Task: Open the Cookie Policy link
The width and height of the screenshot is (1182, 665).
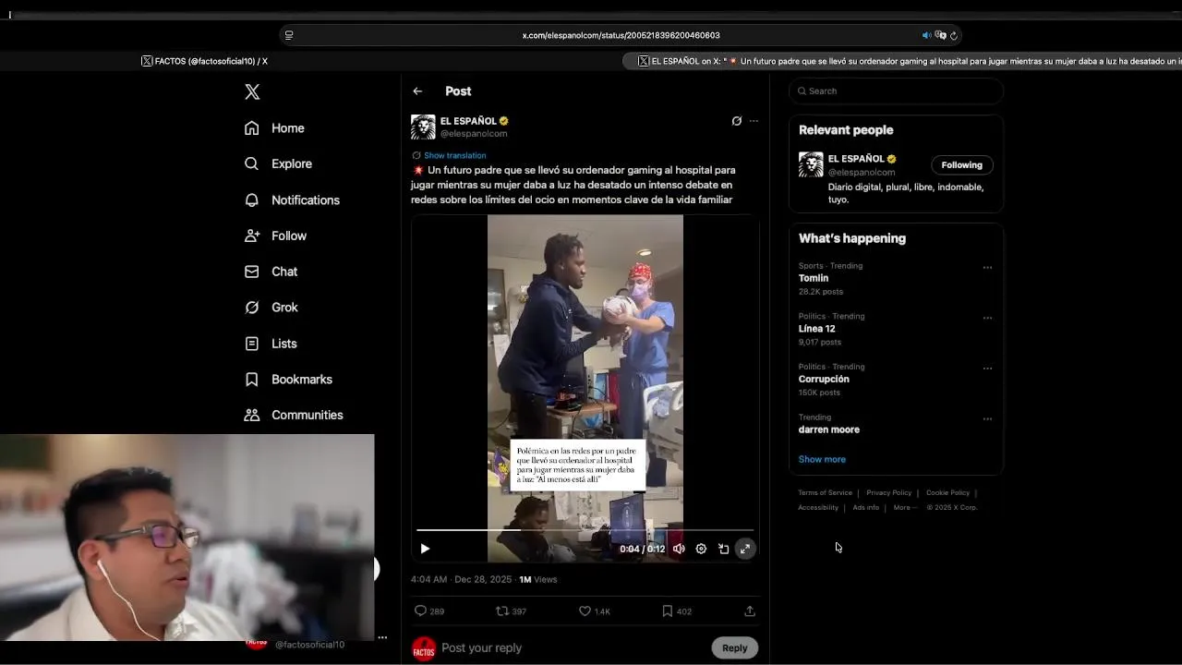Action: tap(947, 492)
